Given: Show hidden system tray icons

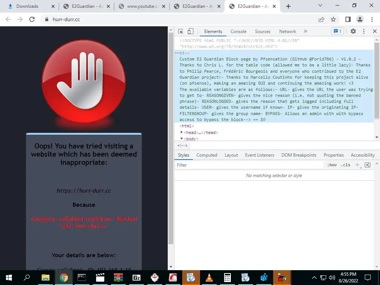Looking at the screenshot, I should tap(314, 278).
